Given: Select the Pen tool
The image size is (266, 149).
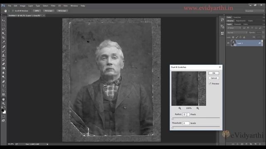Looking at the screenshot, I should pyautogui.click(x=3, y=82).
